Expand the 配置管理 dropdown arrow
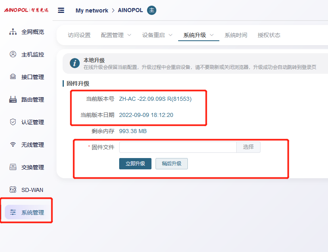Viewport: 328px width, 252px height. point(129,35)
